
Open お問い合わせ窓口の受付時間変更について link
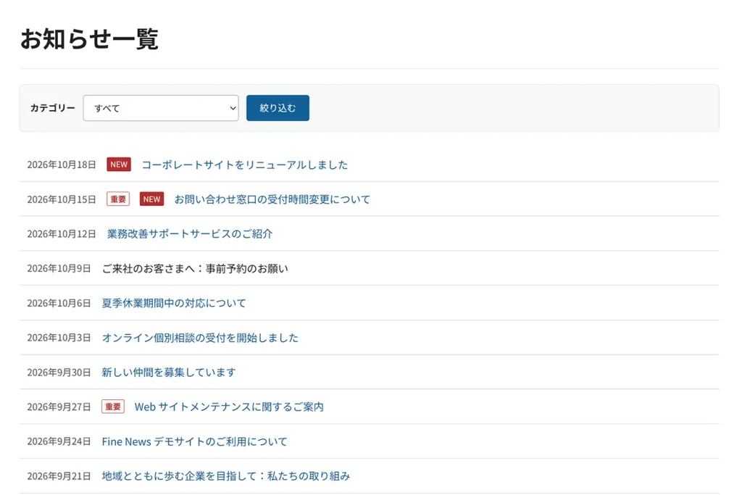pos(272,199)
